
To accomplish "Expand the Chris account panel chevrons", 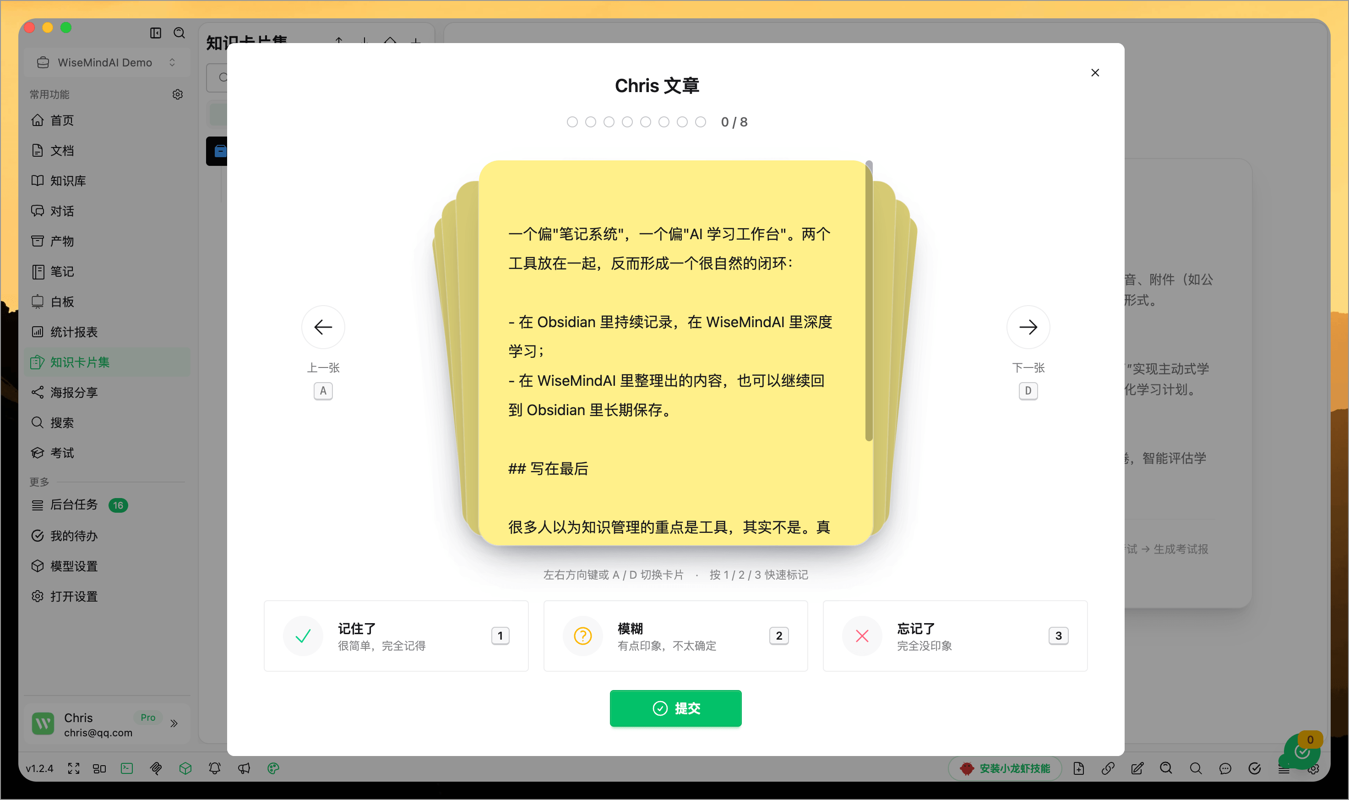I will 174,723.
